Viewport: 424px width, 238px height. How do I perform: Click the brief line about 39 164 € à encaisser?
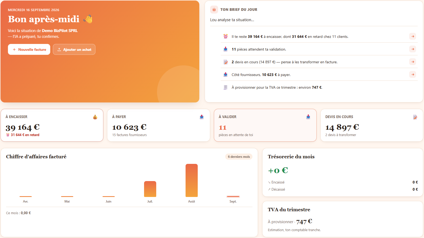[x=319, y=37]
